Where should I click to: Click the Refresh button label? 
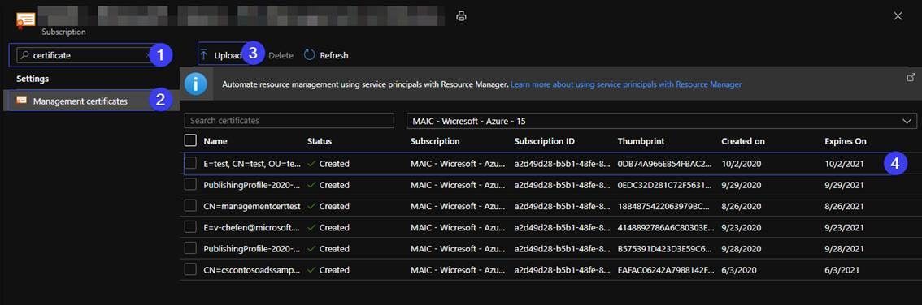point(334,55)
